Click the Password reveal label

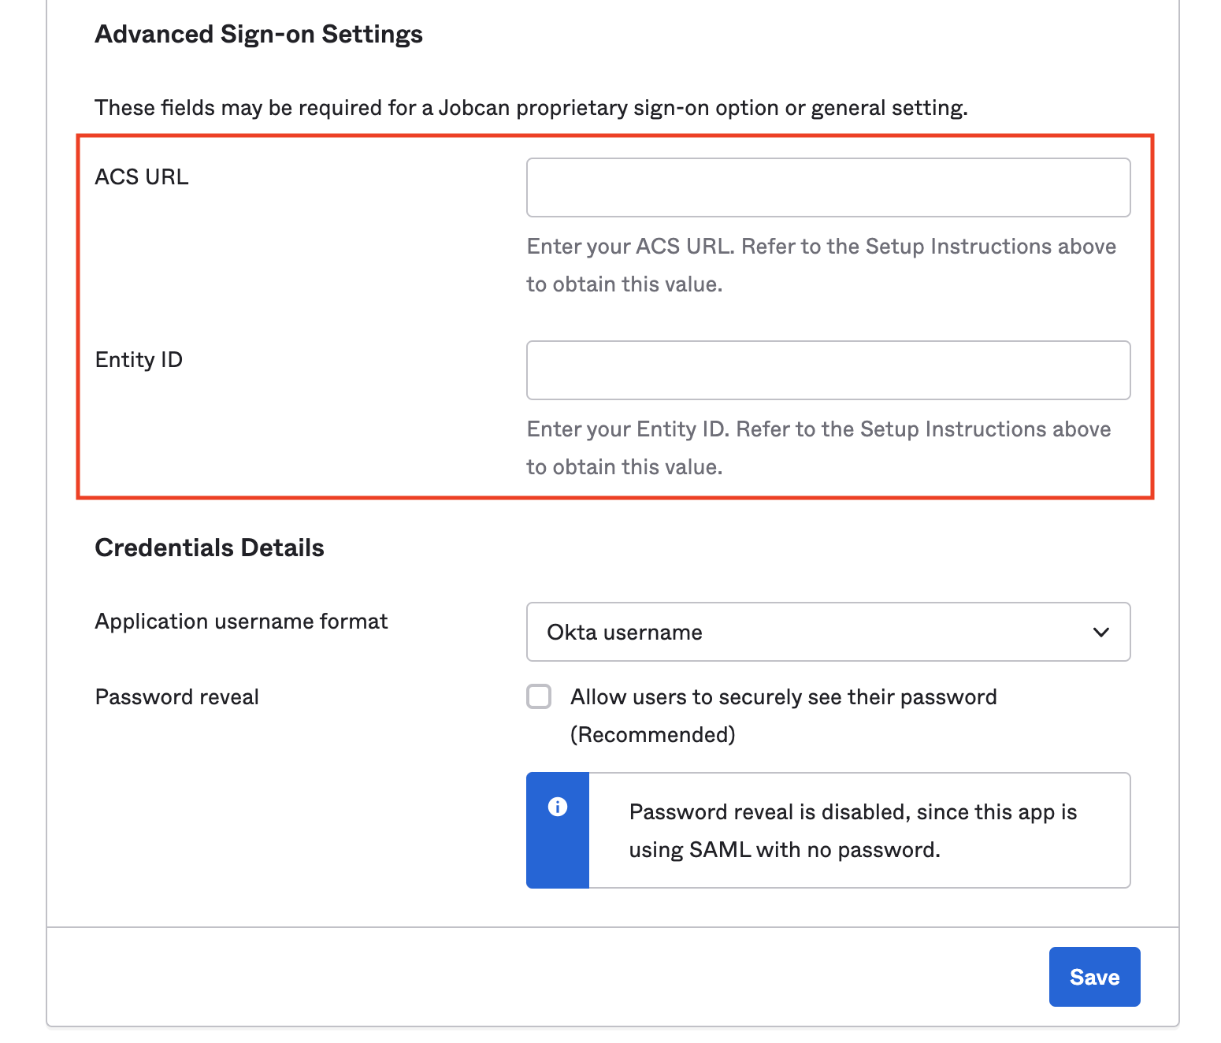click(x=177, y=697)
